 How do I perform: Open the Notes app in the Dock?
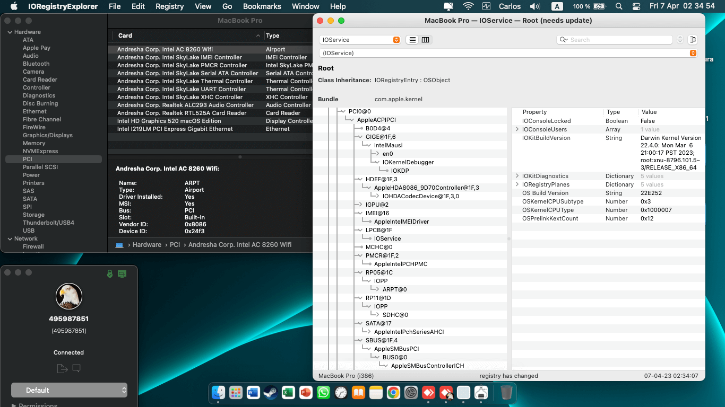376,393
